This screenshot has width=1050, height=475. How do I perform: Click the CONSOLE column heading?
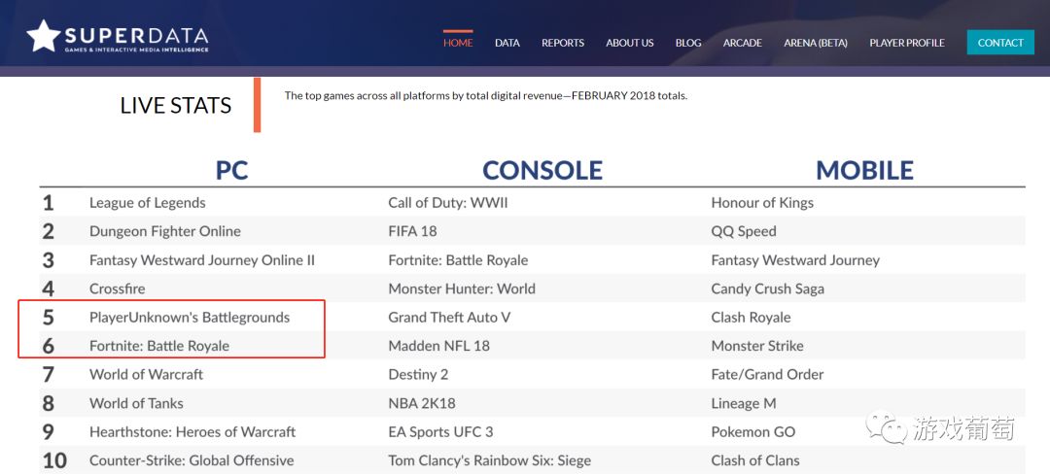[542, 170]
